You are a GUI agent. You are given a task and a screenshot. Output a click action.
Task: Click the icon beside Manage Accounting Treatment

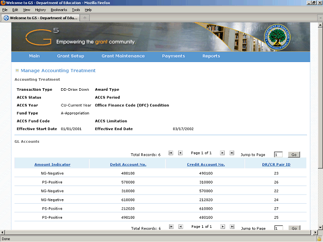[x=17, y=71]
